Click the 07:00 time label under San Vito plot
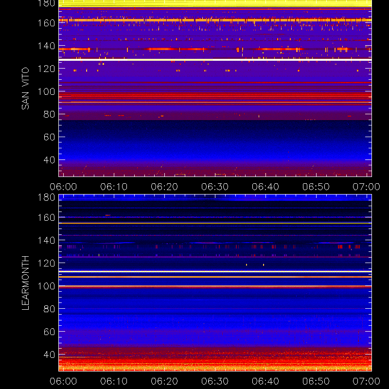Image resolution: width=389 pixels, height=389 pixels. pos(367,187)
